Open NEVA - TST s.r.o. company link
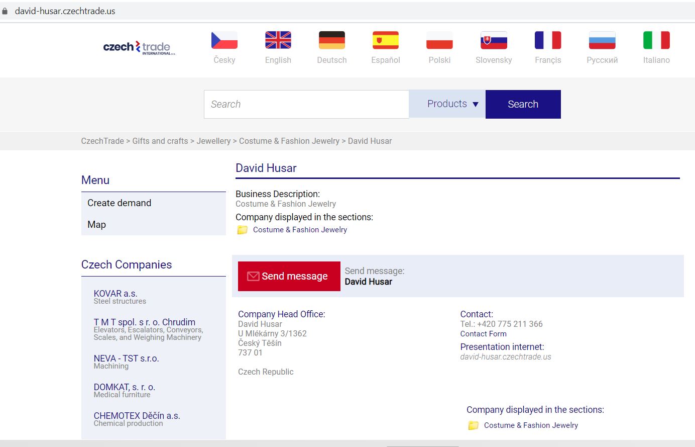Image resolution: width=695 pixels, height=447 pixels. coord(126,358)
